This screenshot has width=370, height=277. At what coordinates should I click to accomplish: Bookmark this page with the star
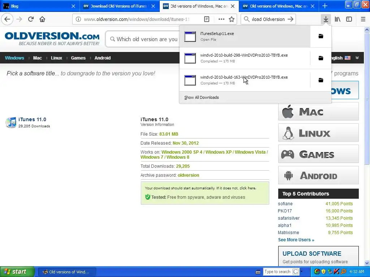point(232,19)
